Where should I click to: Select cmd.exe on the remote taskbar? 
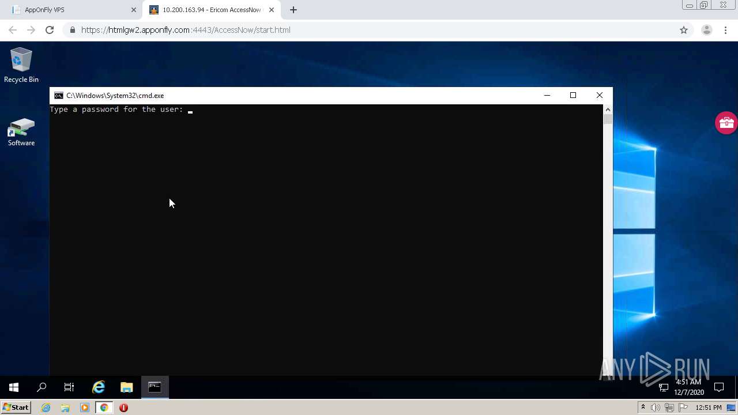(155, 387)
